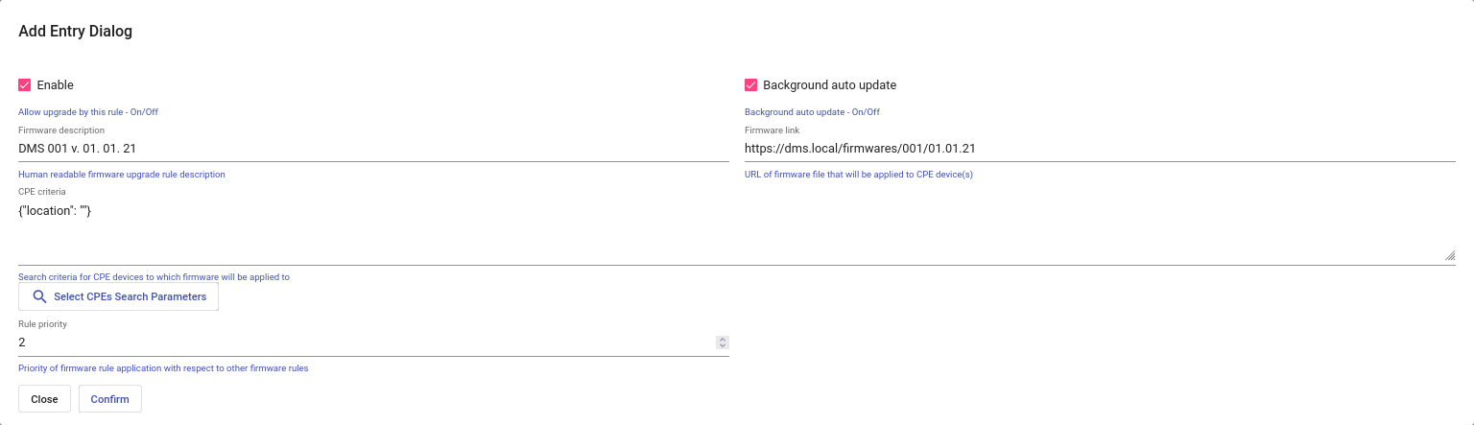Uncheck the Background auto update checkbox
Viewport: 1474px width, 425px height.
pos(751,85)
